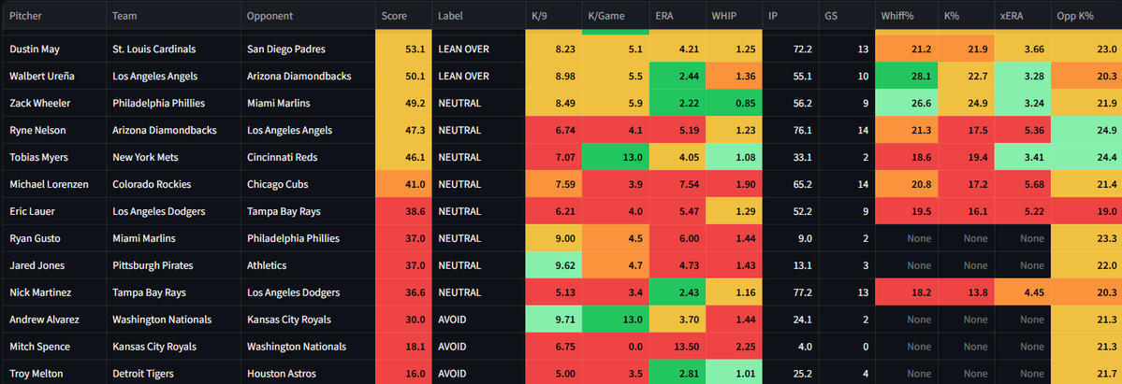Screen dimensions: 1122x384
Task: Click the 77.2 IP cell
Action: click(791, 292)
